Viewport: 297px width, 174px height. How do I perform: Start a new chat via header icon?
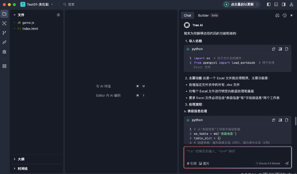277,16
